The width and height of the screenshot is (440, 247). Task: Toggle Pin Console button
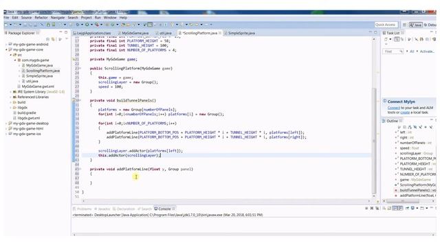click(x=407, y=208)
